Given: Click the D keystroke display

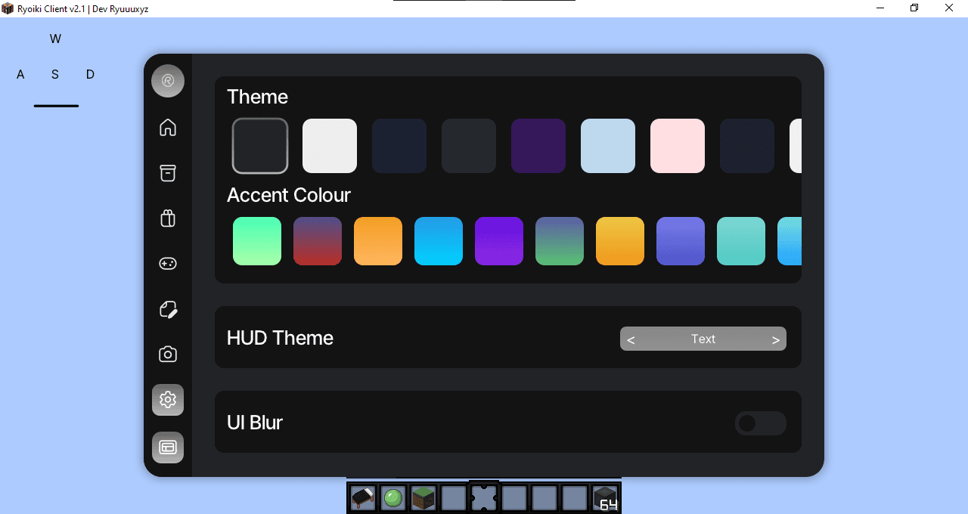Looking at the screenshot, I should click(90, 74).
